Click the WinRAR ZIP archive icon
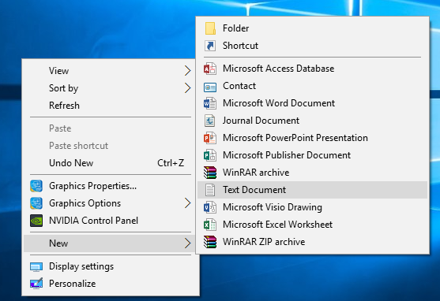 (210, 242)
